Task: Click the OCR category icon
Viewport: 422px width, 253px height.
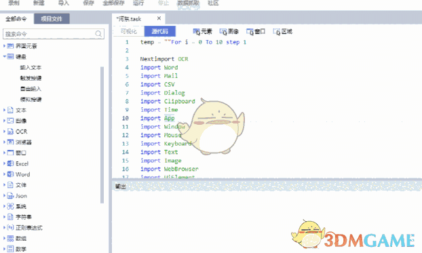Action: click(10, 132)
